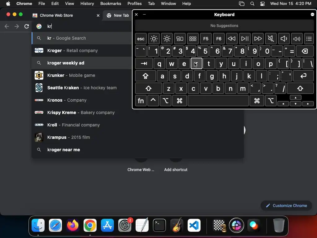Viewport: 317px width, 238px height.
Task: Open the History menu
Action: pyautogui.click(x=87, y=3)
